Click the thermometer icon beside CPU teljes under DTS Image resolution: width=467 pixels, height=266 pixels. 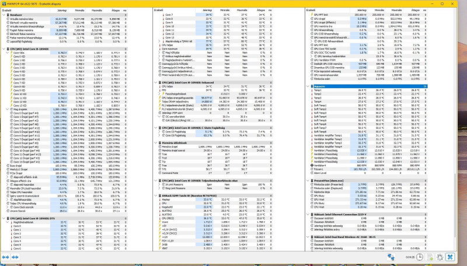pos(160,45)
